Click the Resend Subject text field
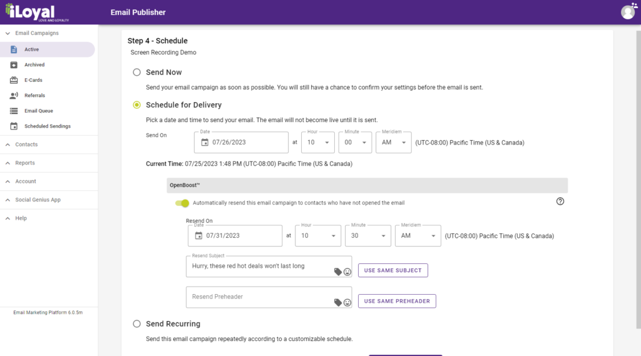641x356 pixels. [x=269, y=267]
